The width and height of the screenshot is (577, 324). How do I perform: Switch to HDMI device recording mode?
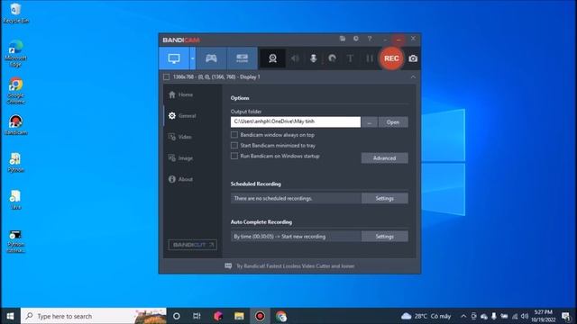[x=242, y=58]
